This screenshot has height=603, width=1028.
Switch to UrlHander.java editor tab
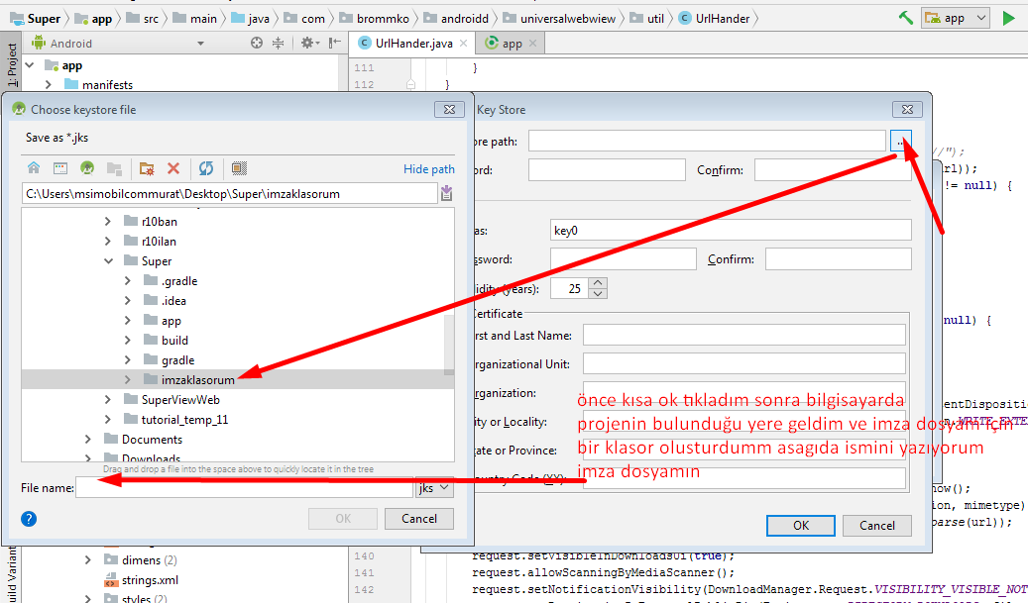click(413, 44)
